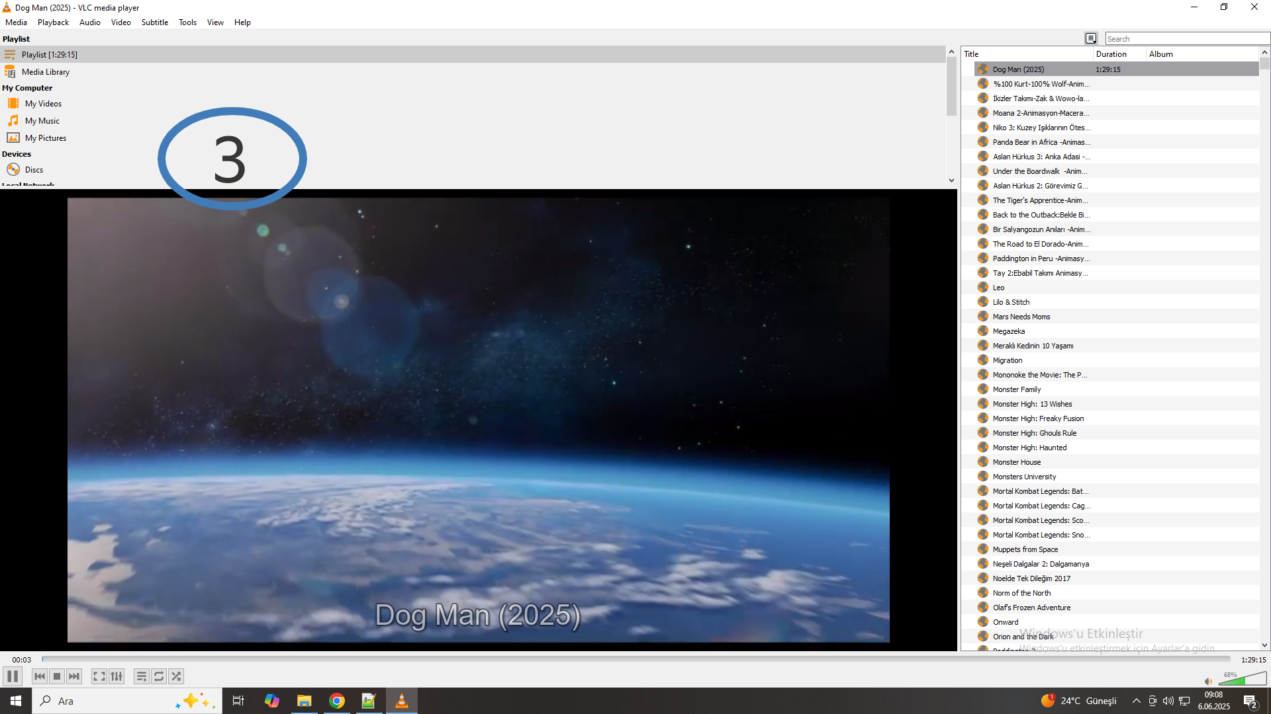Sort playlist by Title column header
This screenshot has width=1271, height=714.
click(1027, 54)
